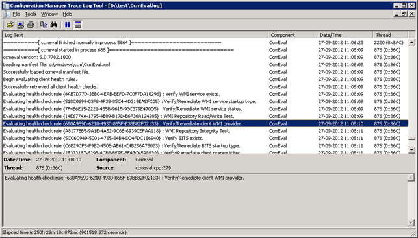Click the Print toolbar icon

[31, 25]
